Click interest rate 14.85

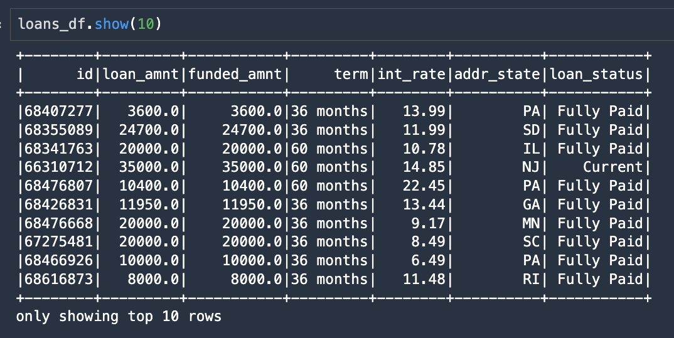tap(424, 167)
